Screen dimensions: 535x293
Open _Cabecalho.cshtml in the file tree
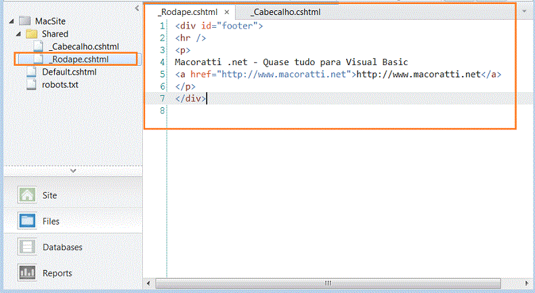pos(84,47)
